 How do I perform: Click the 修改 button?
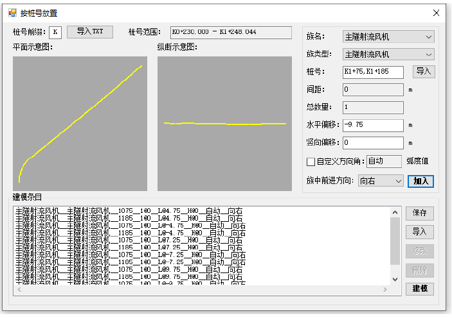point(419,251)
